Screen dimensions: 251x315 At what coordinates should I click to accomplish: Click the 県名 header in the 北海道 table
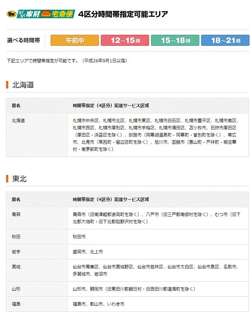tap(16, 106)
